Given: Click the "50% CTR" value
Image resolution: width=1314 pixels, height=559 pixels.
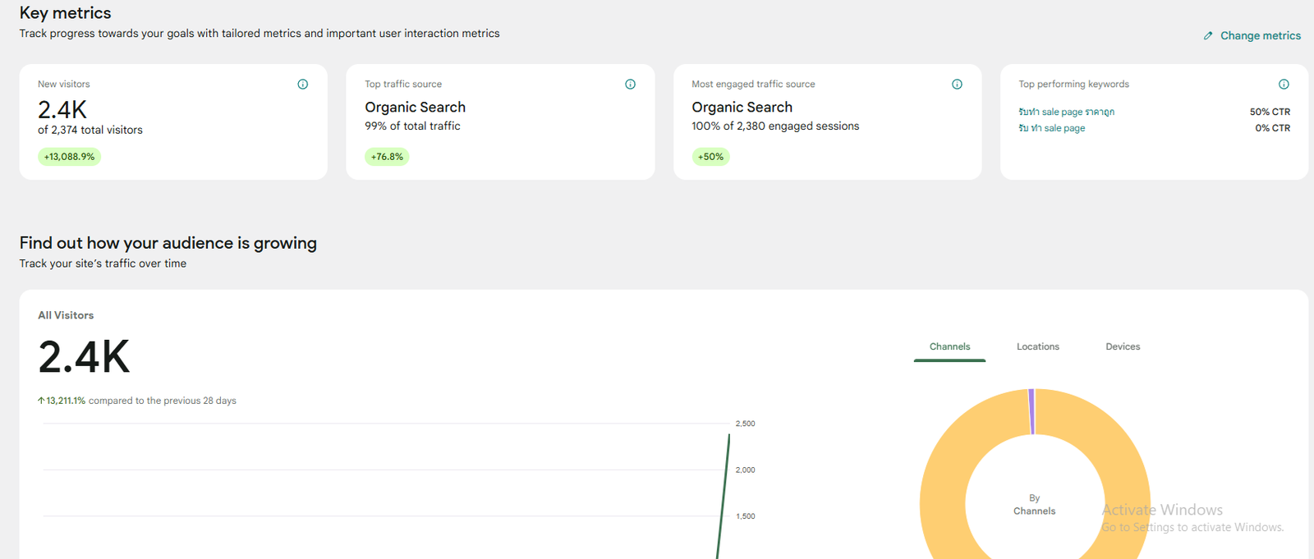Looking at the screenshot, I should point(1270,112).
